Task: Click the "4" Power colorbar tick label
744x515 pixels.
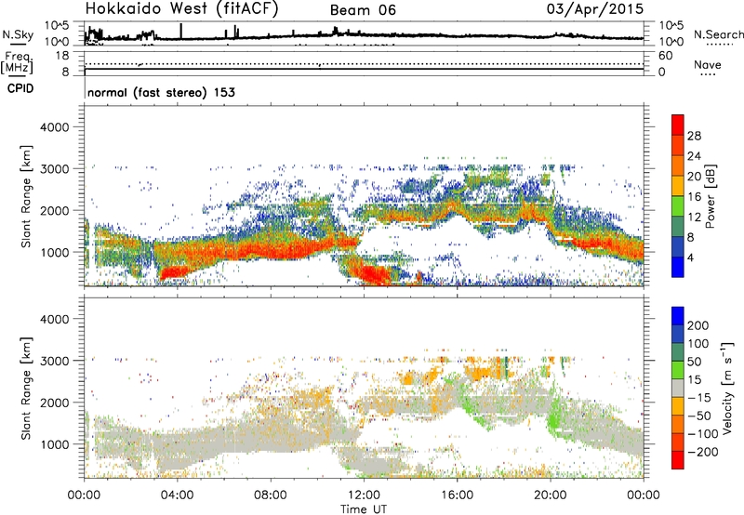Action: [x=690, y=257]
